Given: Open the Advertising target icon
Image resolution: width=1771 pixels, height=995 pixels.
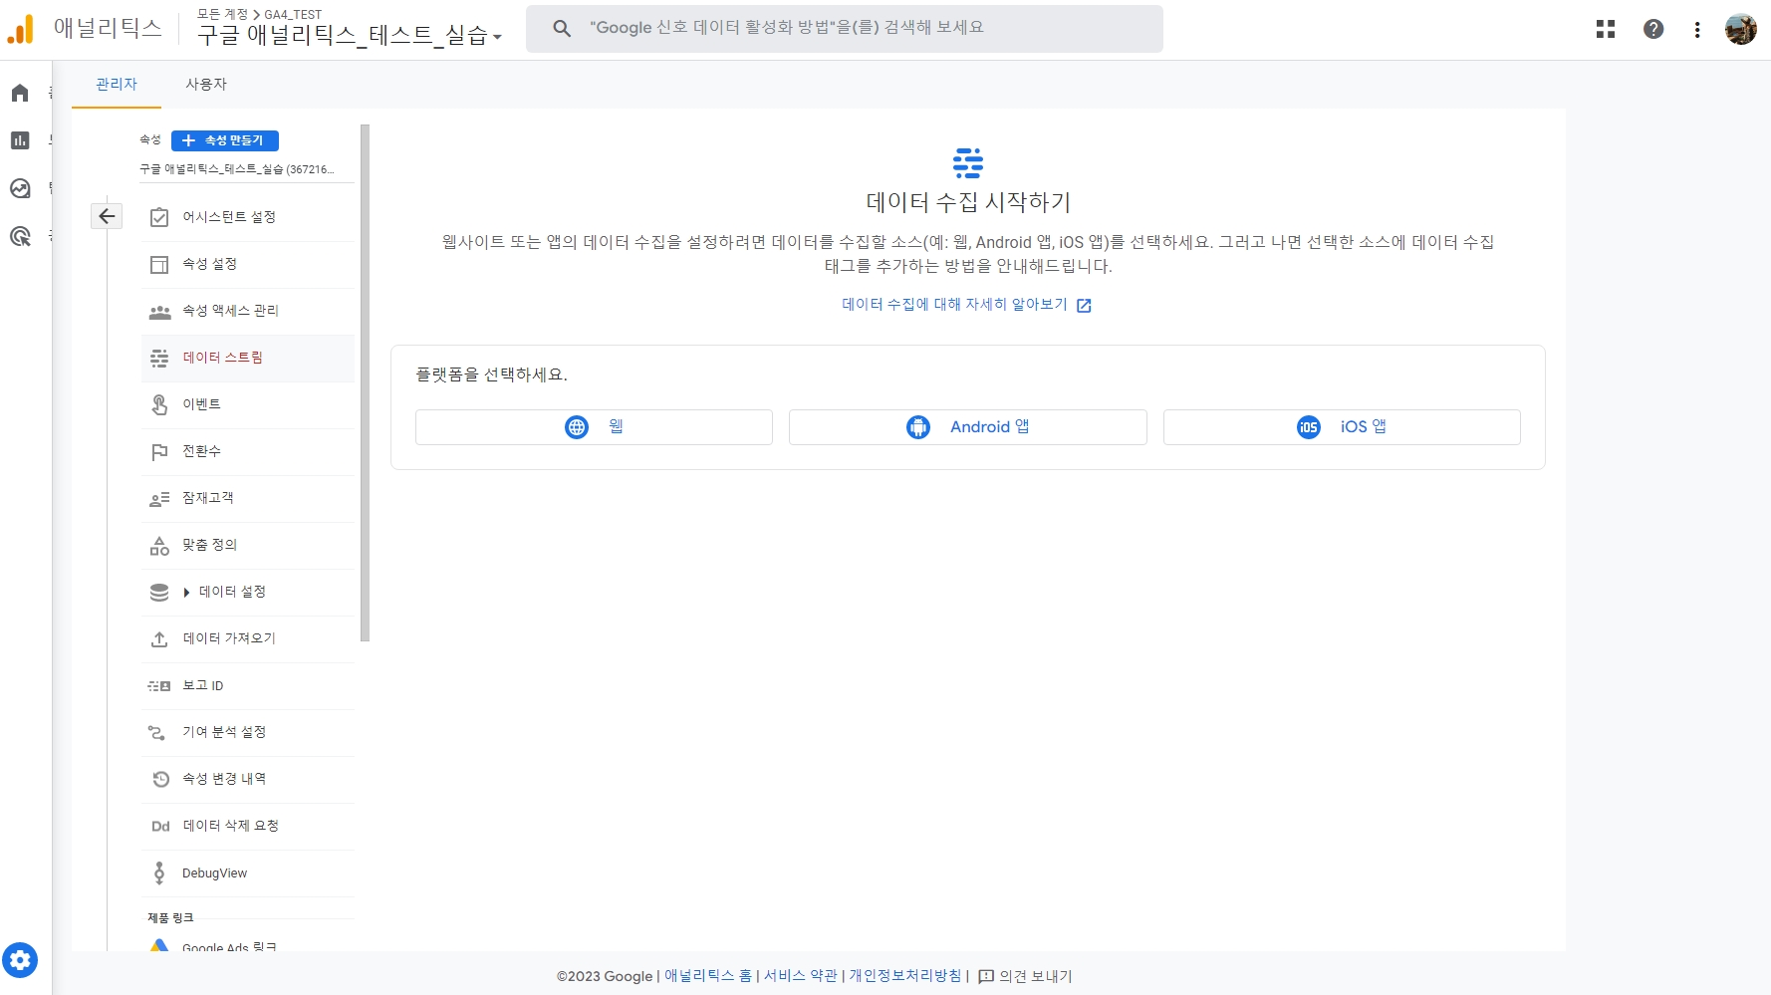Looking at the screenshot, I should click(x=20, y=236).
